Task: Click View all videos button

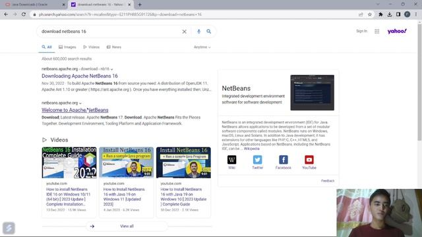Action: point(127,226)
